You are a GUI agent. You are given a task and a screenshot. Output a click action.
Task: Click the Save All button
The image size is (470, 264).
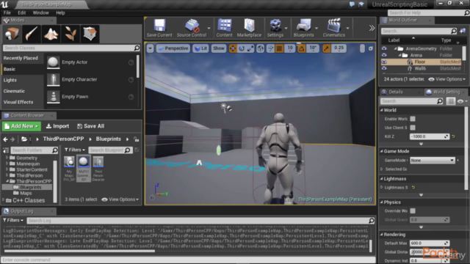point(90,126)
